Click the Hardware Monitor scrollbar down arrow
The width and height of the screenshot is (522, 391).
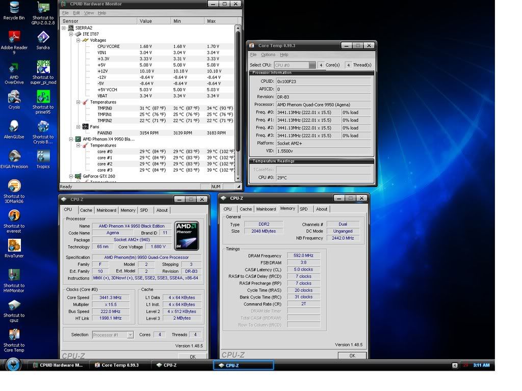[x=238, y=179]
